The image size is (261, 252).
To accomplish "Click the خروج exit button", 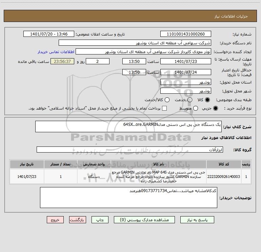I will (55, 220).
